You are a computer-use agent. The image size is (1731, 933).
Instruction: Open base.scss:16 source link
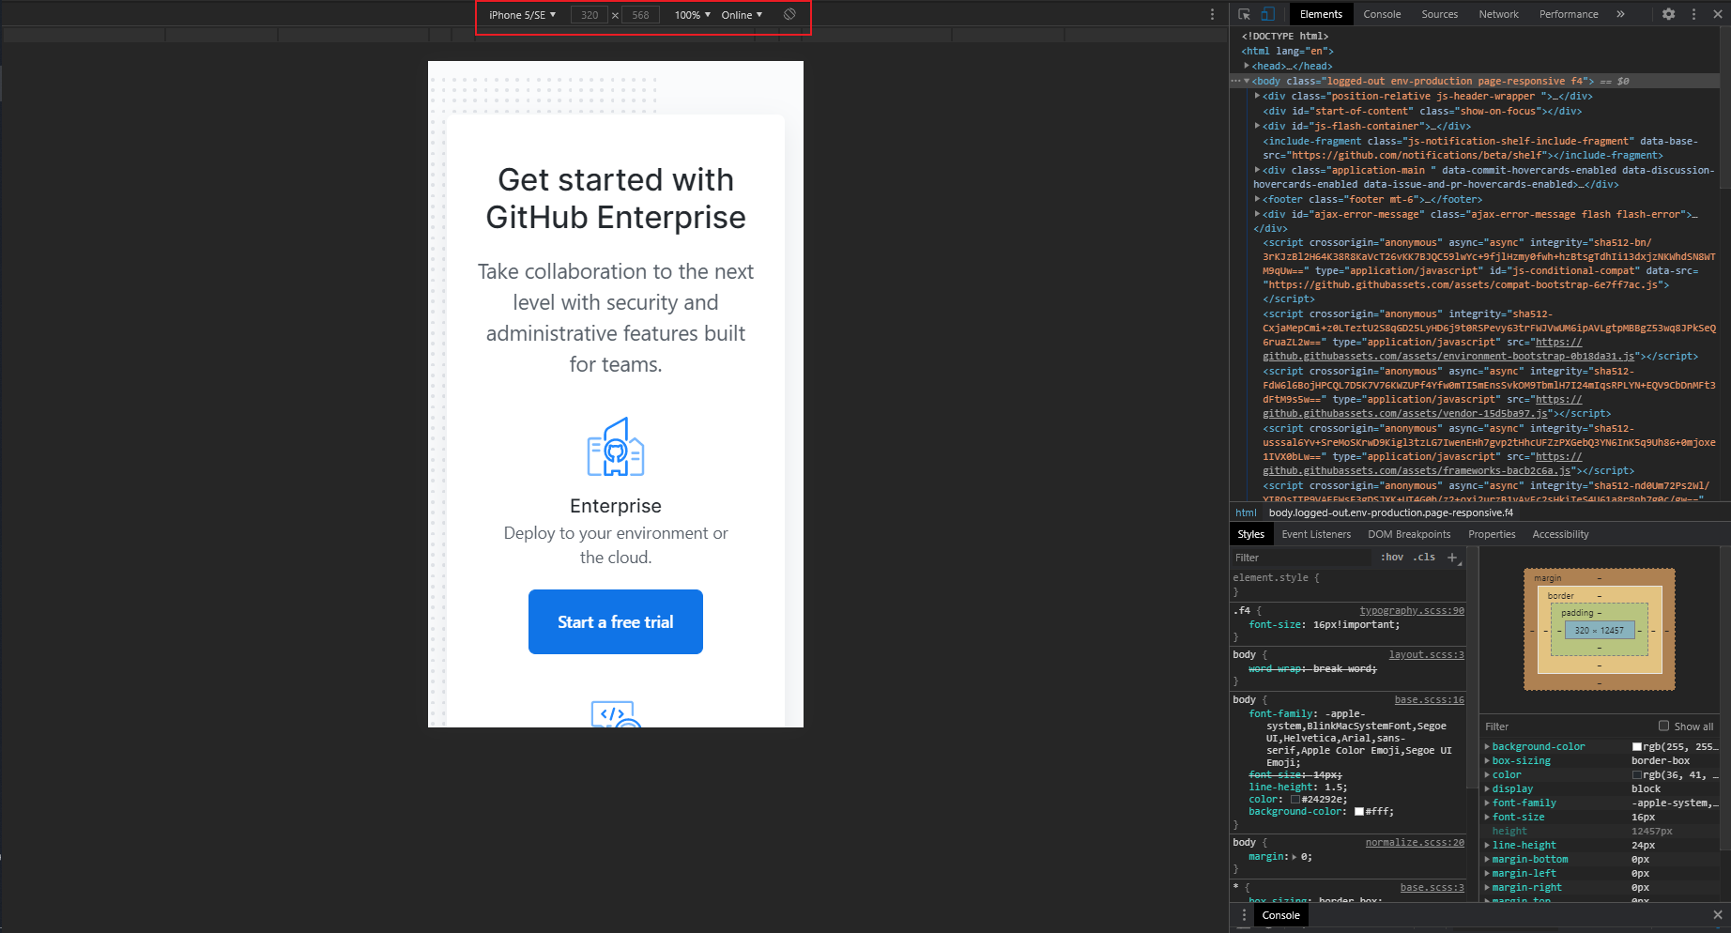(x=1430, y=700)
